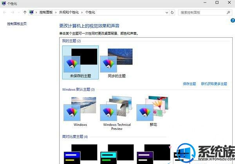Select the cyan-green high contrast theme
The width and height of the screenshot is (235, 164).
[x=117, y=154]
